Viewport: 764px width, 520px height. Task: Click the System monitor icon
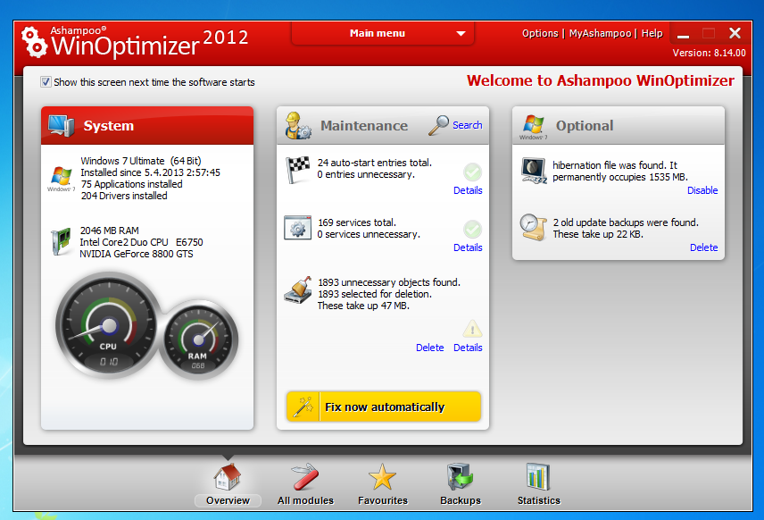[61, 125]
